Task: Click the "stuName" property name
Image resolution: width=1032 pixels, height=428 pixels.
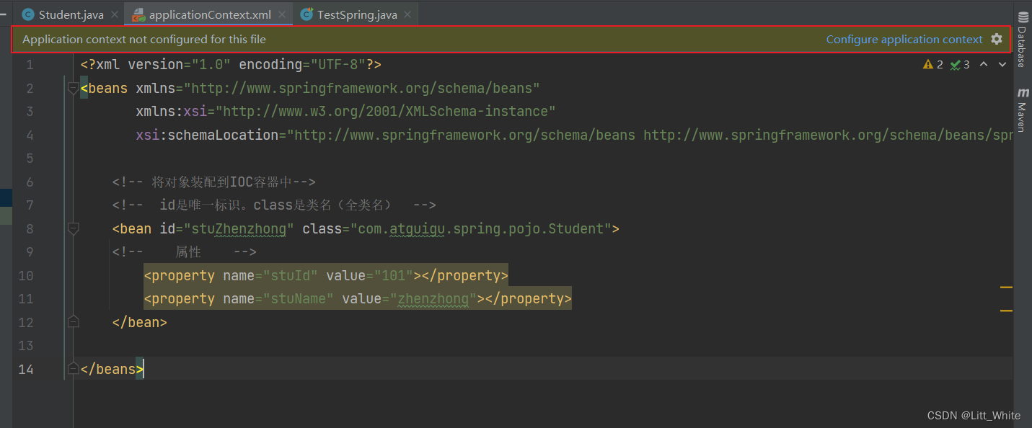Action: (x=299, y=299)
